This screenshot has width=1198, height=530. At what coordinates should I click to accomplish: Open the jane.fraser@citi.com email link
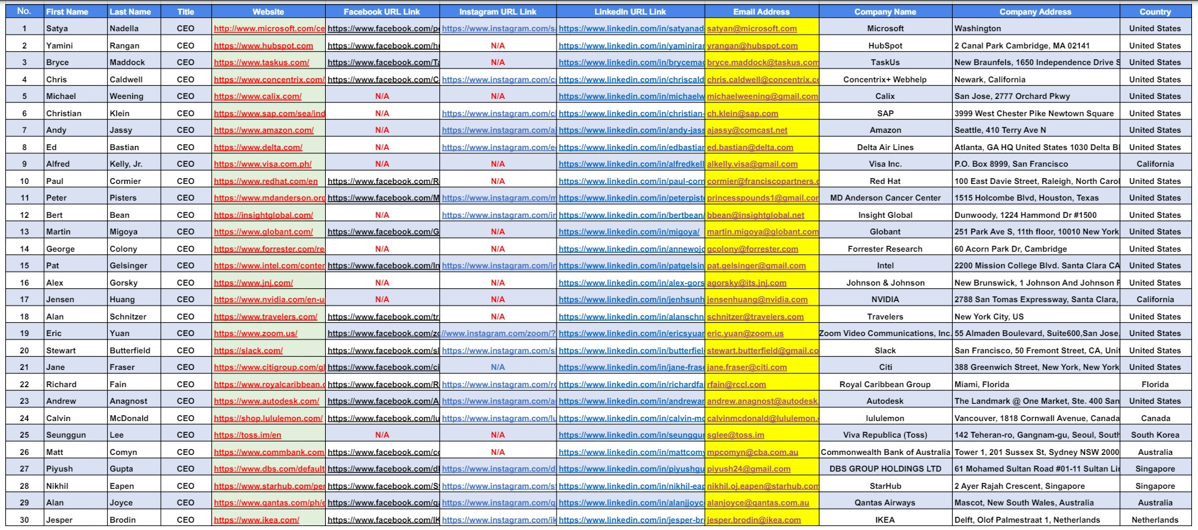(x=747, y=367)
